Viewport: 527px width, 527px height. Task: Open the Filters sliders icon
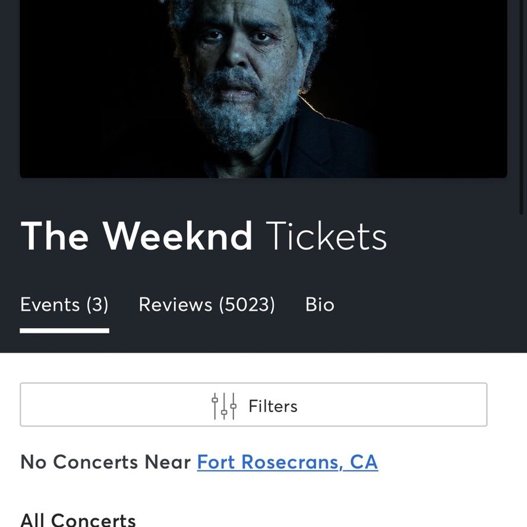(x=224, y=406)
